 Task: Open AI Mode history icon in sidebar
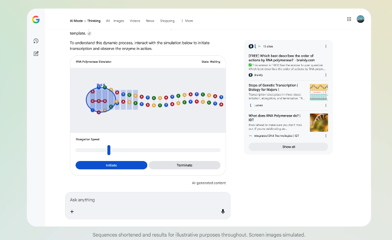[36, 41]
